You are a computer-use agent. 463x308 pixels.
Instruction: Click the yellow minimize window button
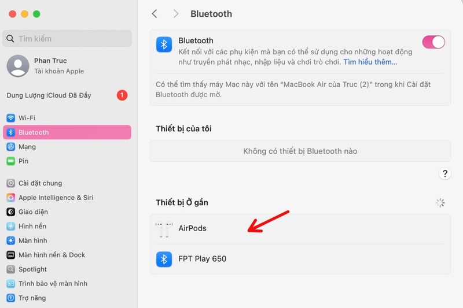[x=24, y=14]
